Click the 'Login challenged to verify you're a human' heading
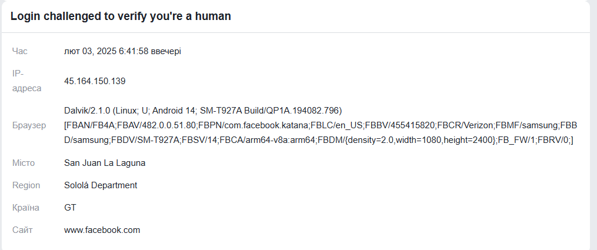Image resolution: width=597 pixels, height=250 pixels. 121,16
